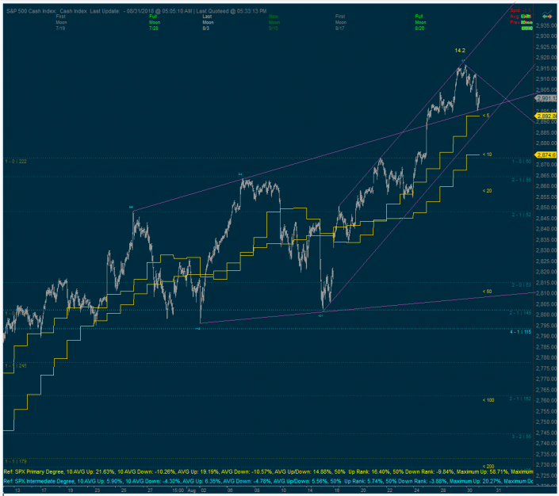Click the 2,800.00 price axis label
The height and width of the screenshot is (496, 559).
546,315
